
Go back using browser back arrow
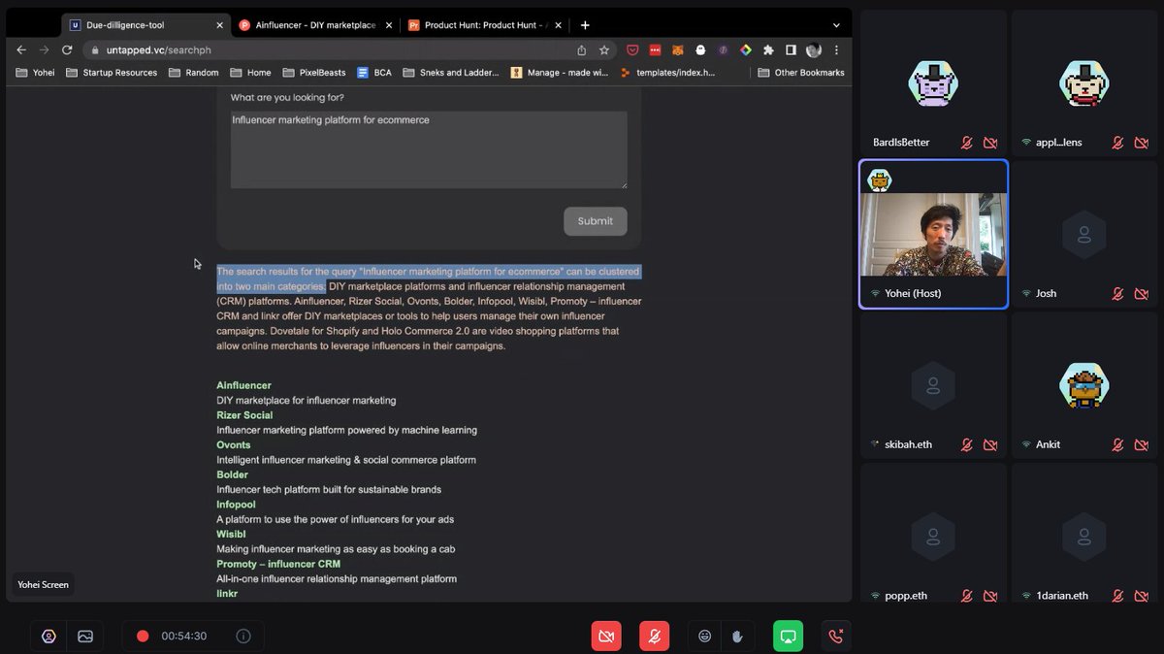[x=21, y=49]
